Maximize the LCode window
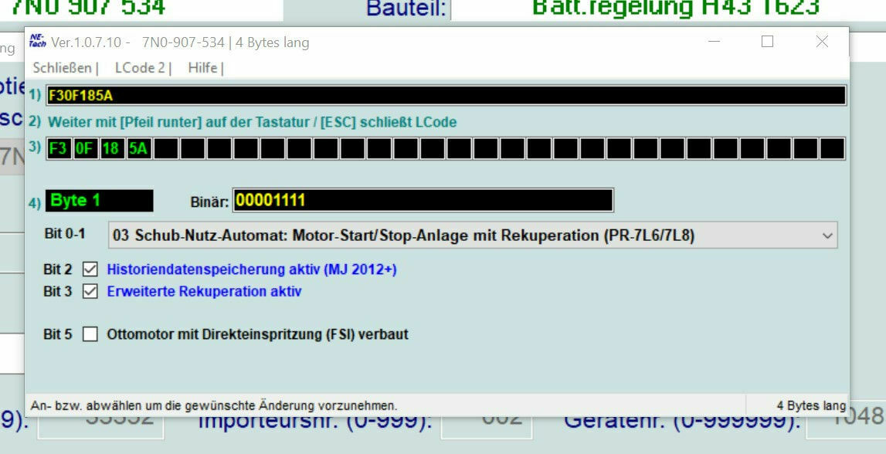This screenshot has height=454, width=886. 767,41
